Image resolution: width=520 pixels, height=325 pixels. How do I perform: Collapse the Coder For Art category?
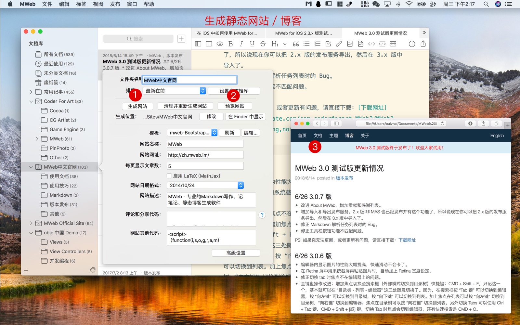click(31, 101)
